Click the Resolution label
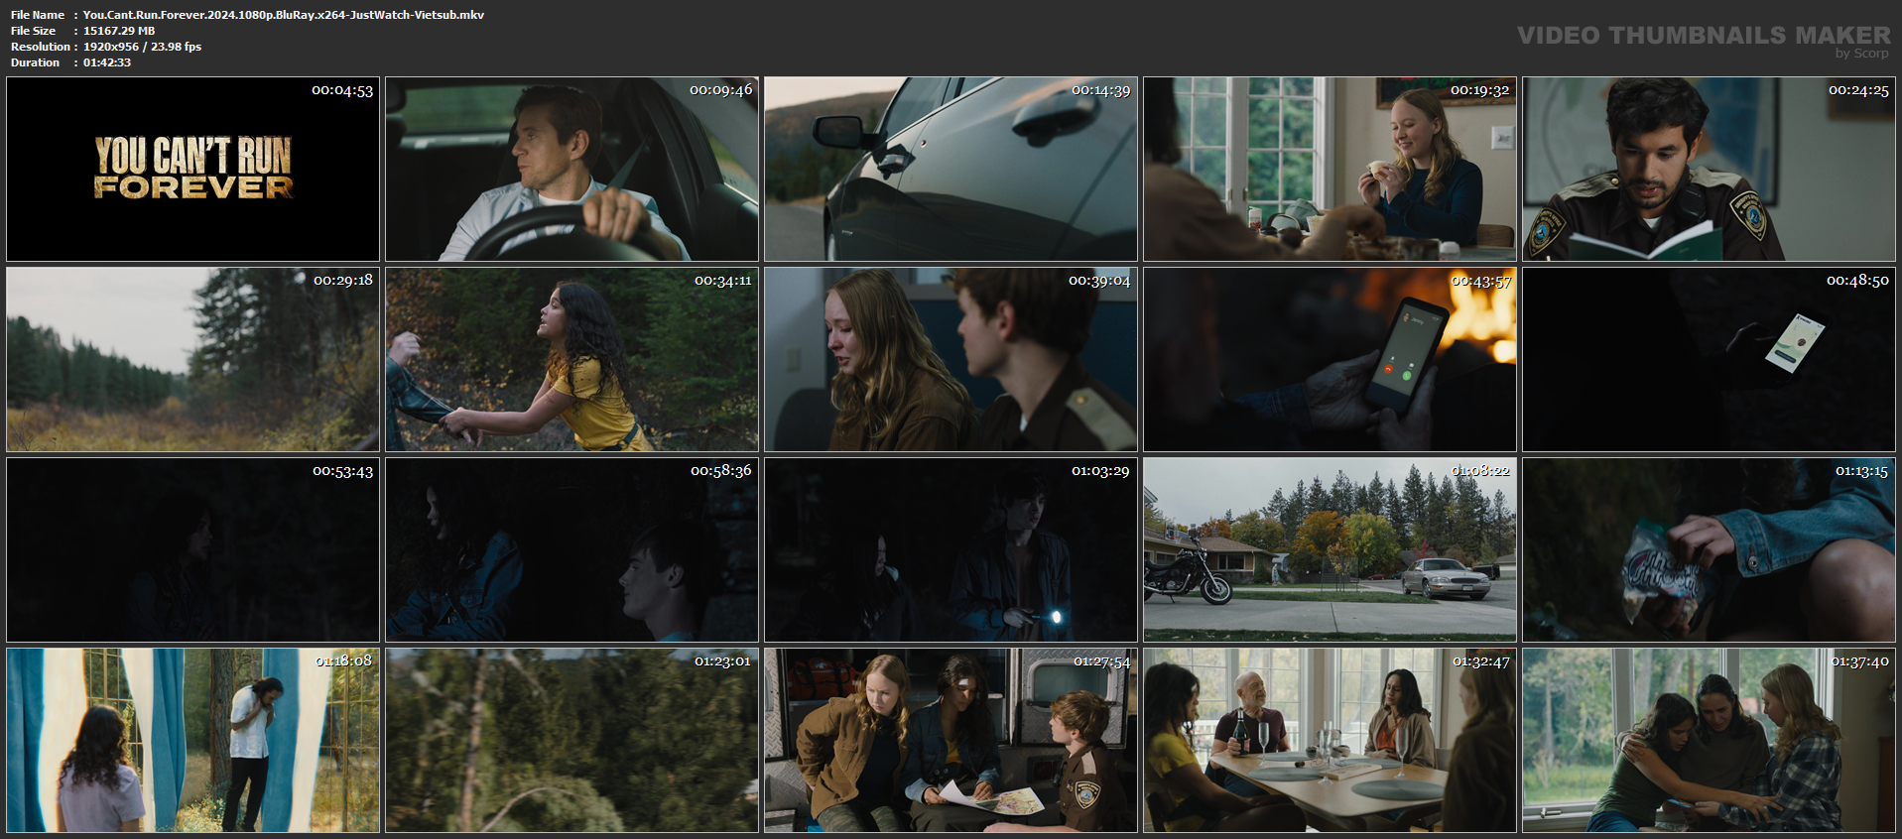This screenshot has height=839, width=1902. 41,47
